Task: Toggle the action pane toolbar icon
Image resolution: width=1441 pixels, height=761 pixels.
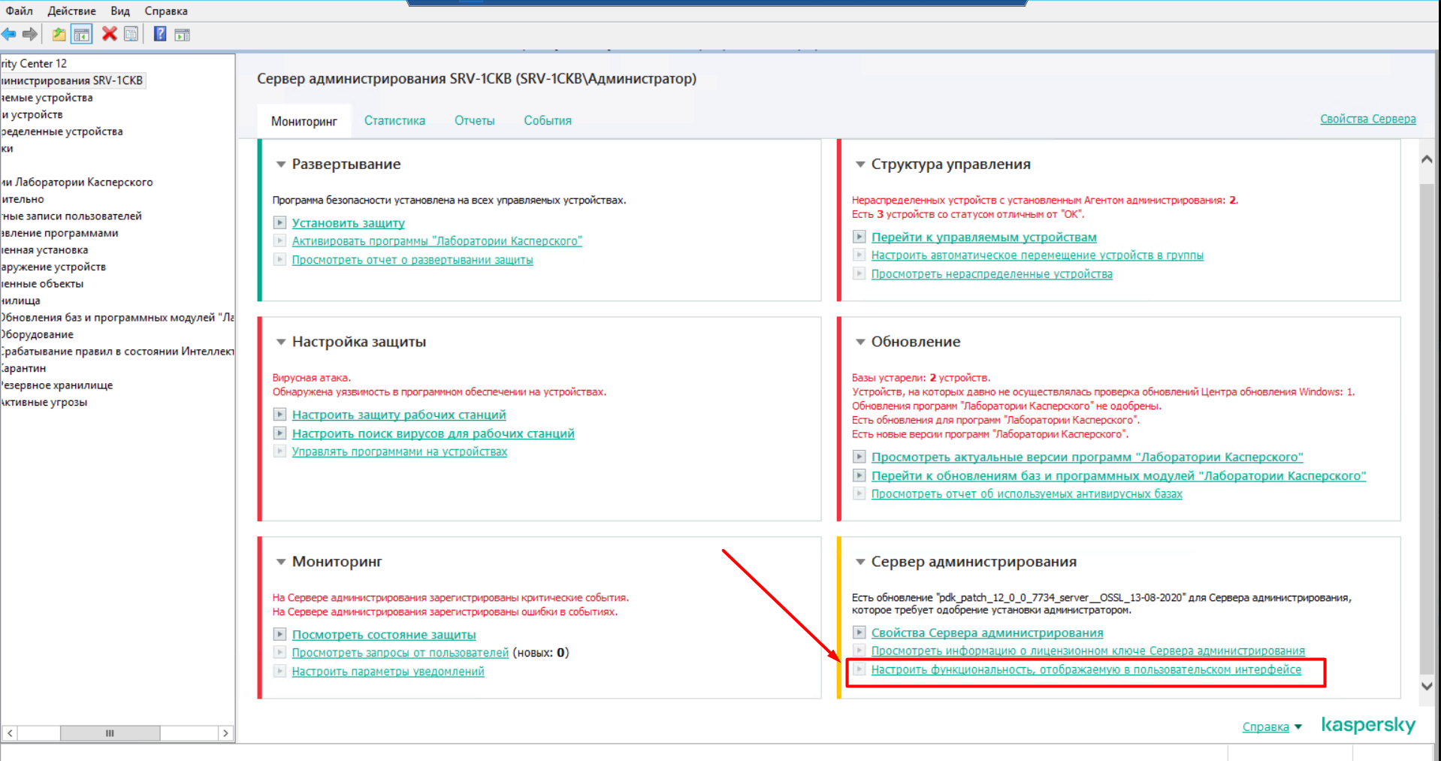Action: (x=182, y=35)
